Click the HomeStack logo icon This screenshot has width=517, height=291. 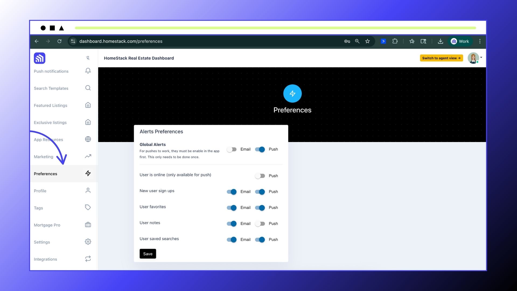(x=40, y=58)
